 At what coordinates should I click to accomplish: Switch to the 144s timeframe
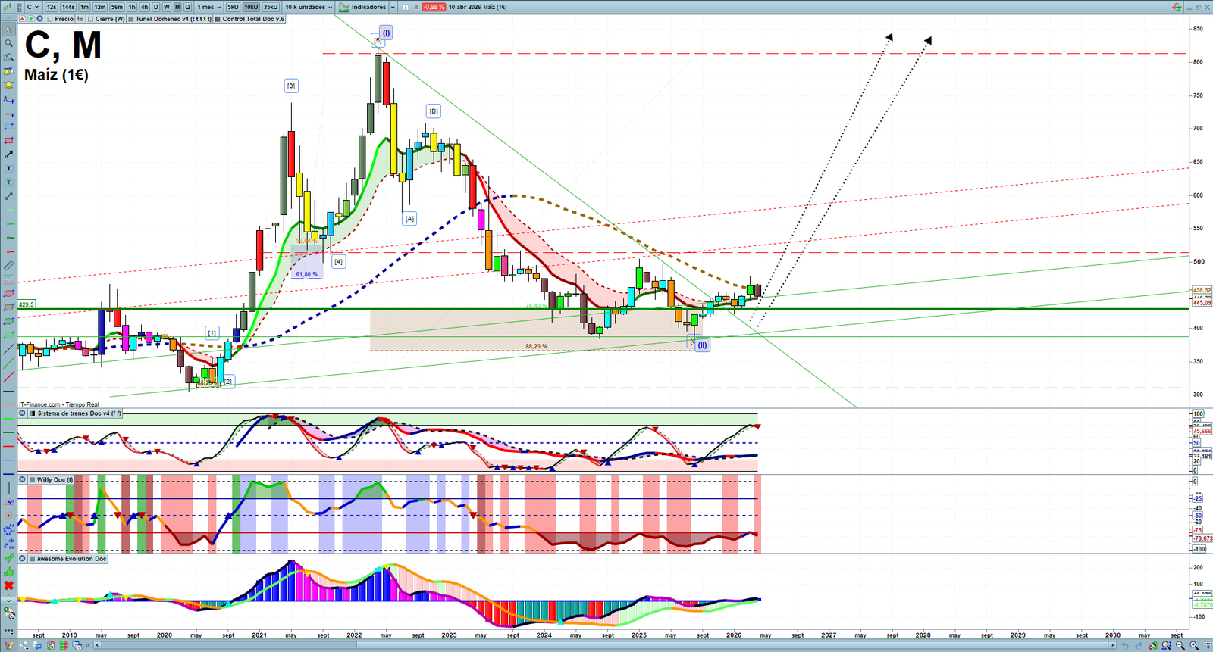(x=68, y=7)
